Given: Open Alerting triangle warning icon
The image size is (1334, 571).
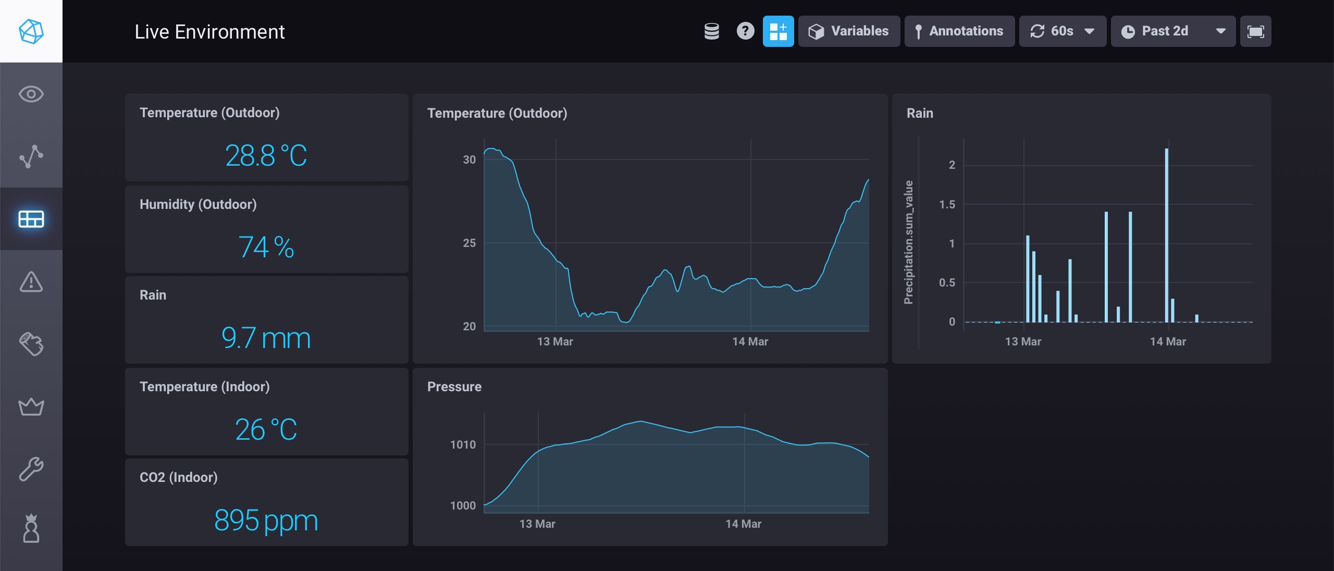Looking at the screenshot, I should click(31, 282).
